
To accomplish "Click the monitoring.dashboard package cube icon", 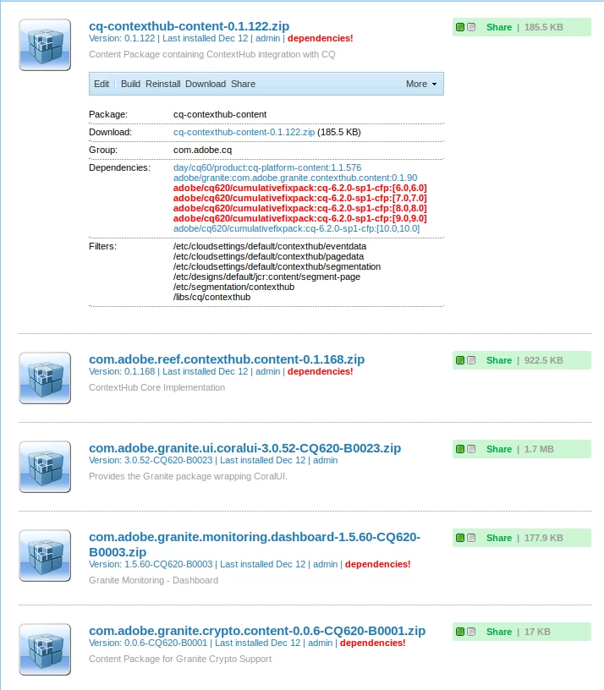I will coord(45,556).
